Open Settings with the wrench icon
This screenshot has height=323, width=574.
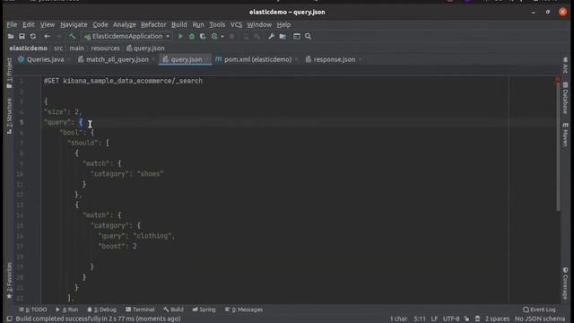pyautogui.click(x=271, y=36)
